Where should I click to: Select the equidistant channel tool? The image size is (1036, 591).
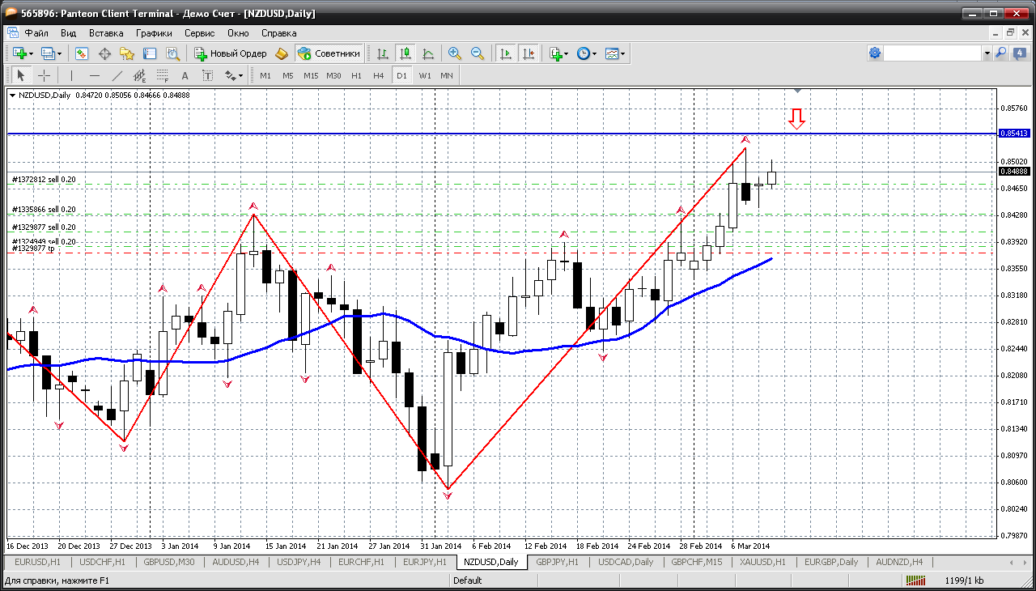(x=140, y=75)
